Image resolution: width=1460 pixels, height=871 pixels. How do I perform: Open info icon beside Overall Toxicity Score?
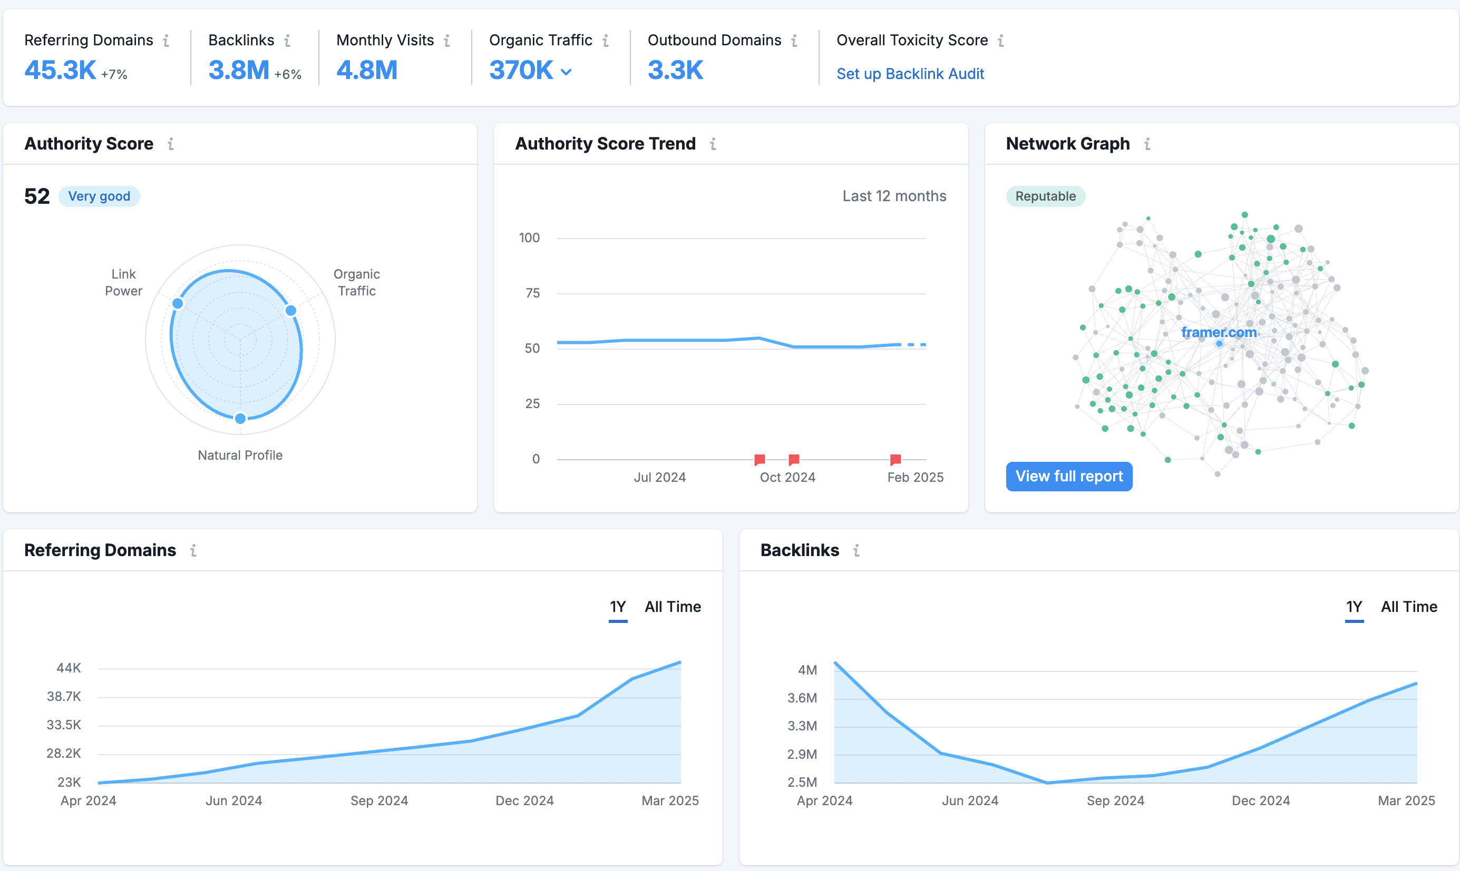click(1001, 41)
